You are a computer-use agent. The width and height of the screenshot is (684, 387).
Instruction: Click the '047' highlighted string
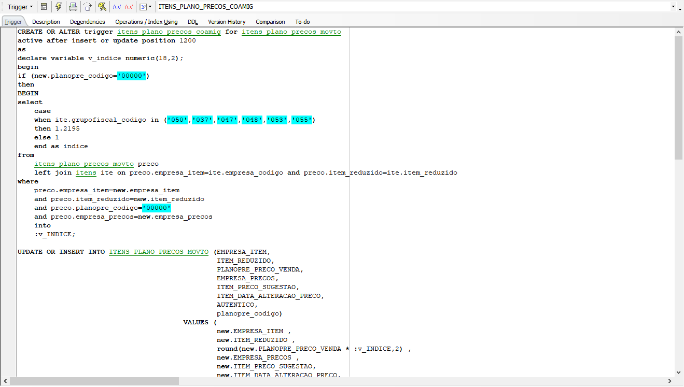[x=227, y=120]
